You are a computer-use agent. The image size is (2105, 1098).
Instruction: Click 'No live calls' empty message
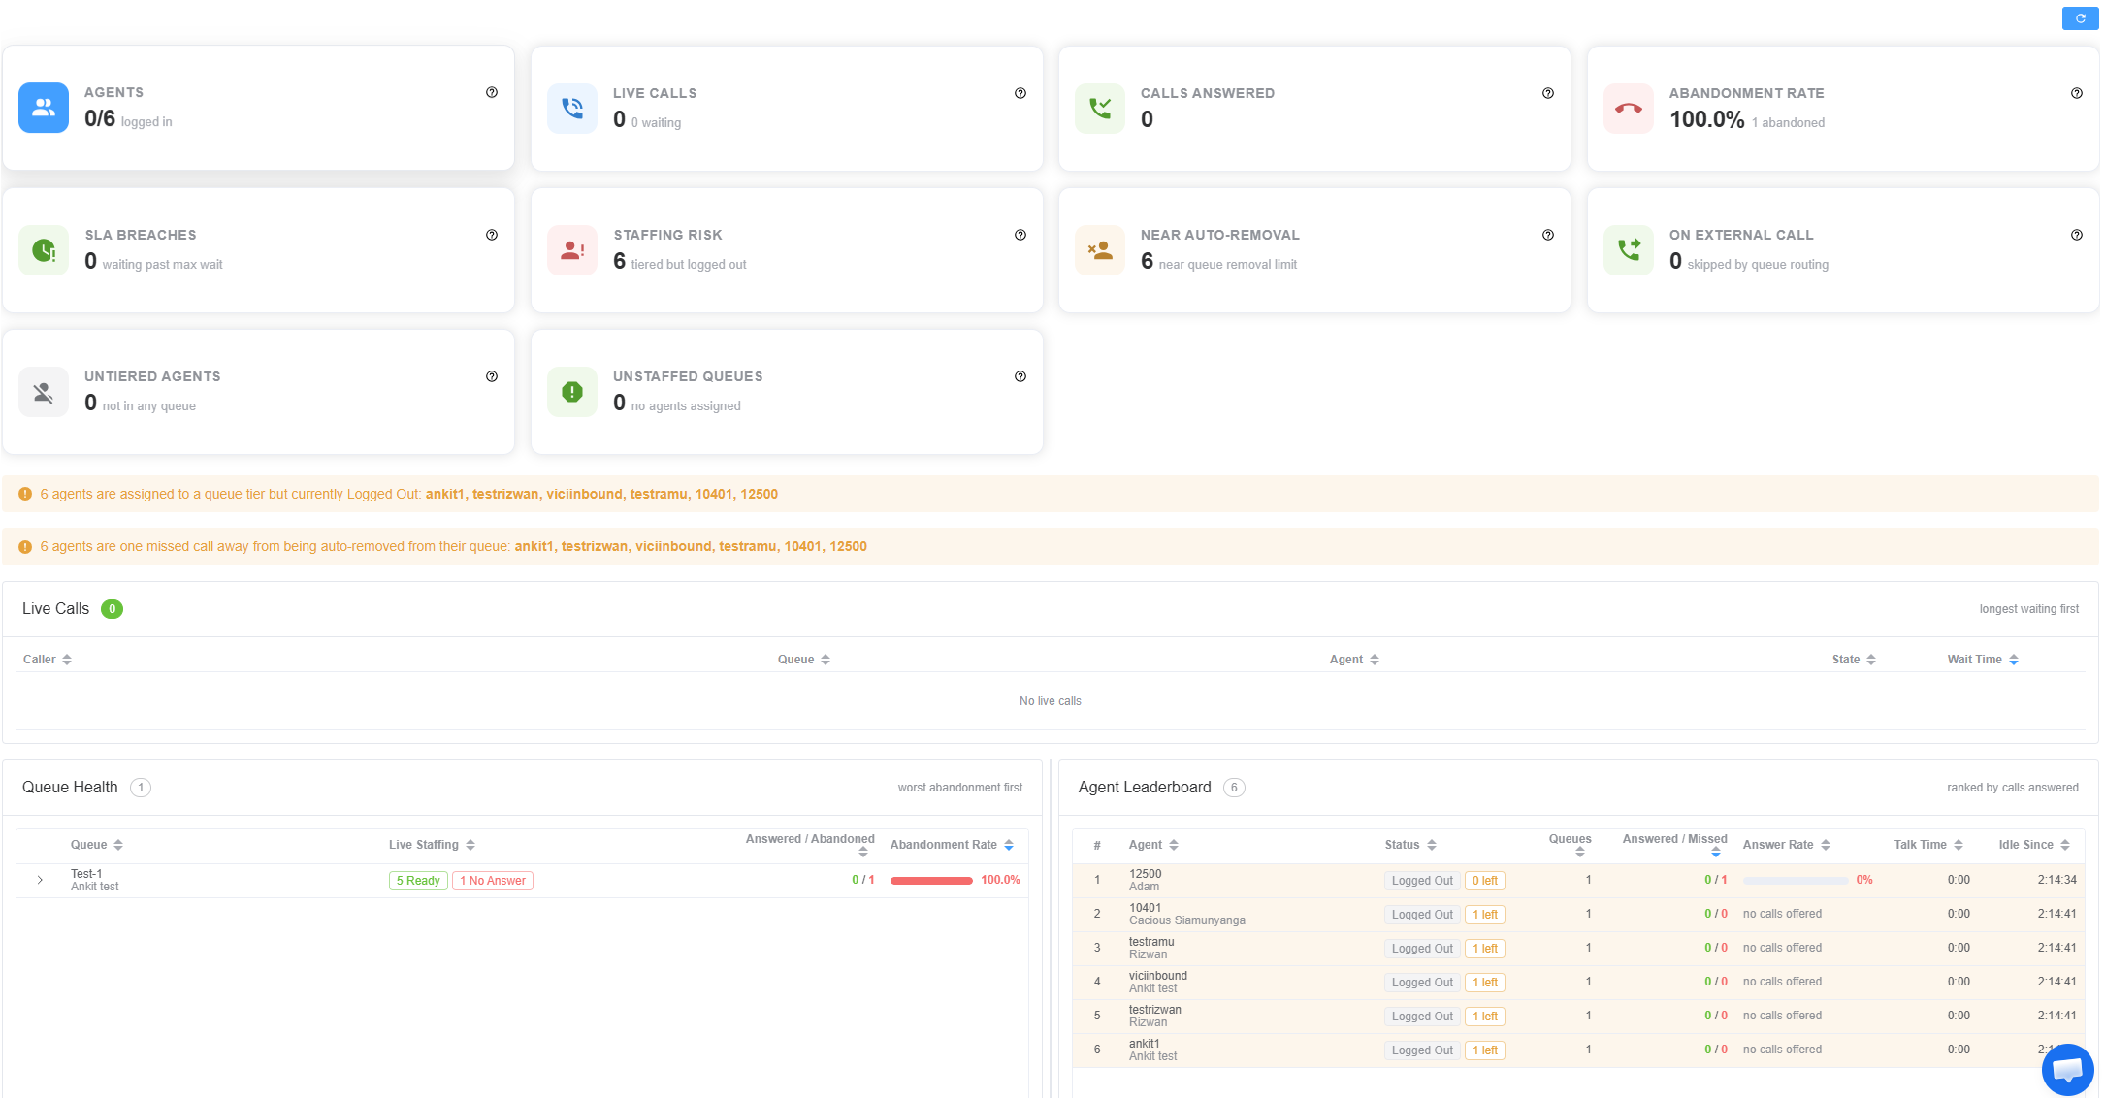coord(1050,701)
